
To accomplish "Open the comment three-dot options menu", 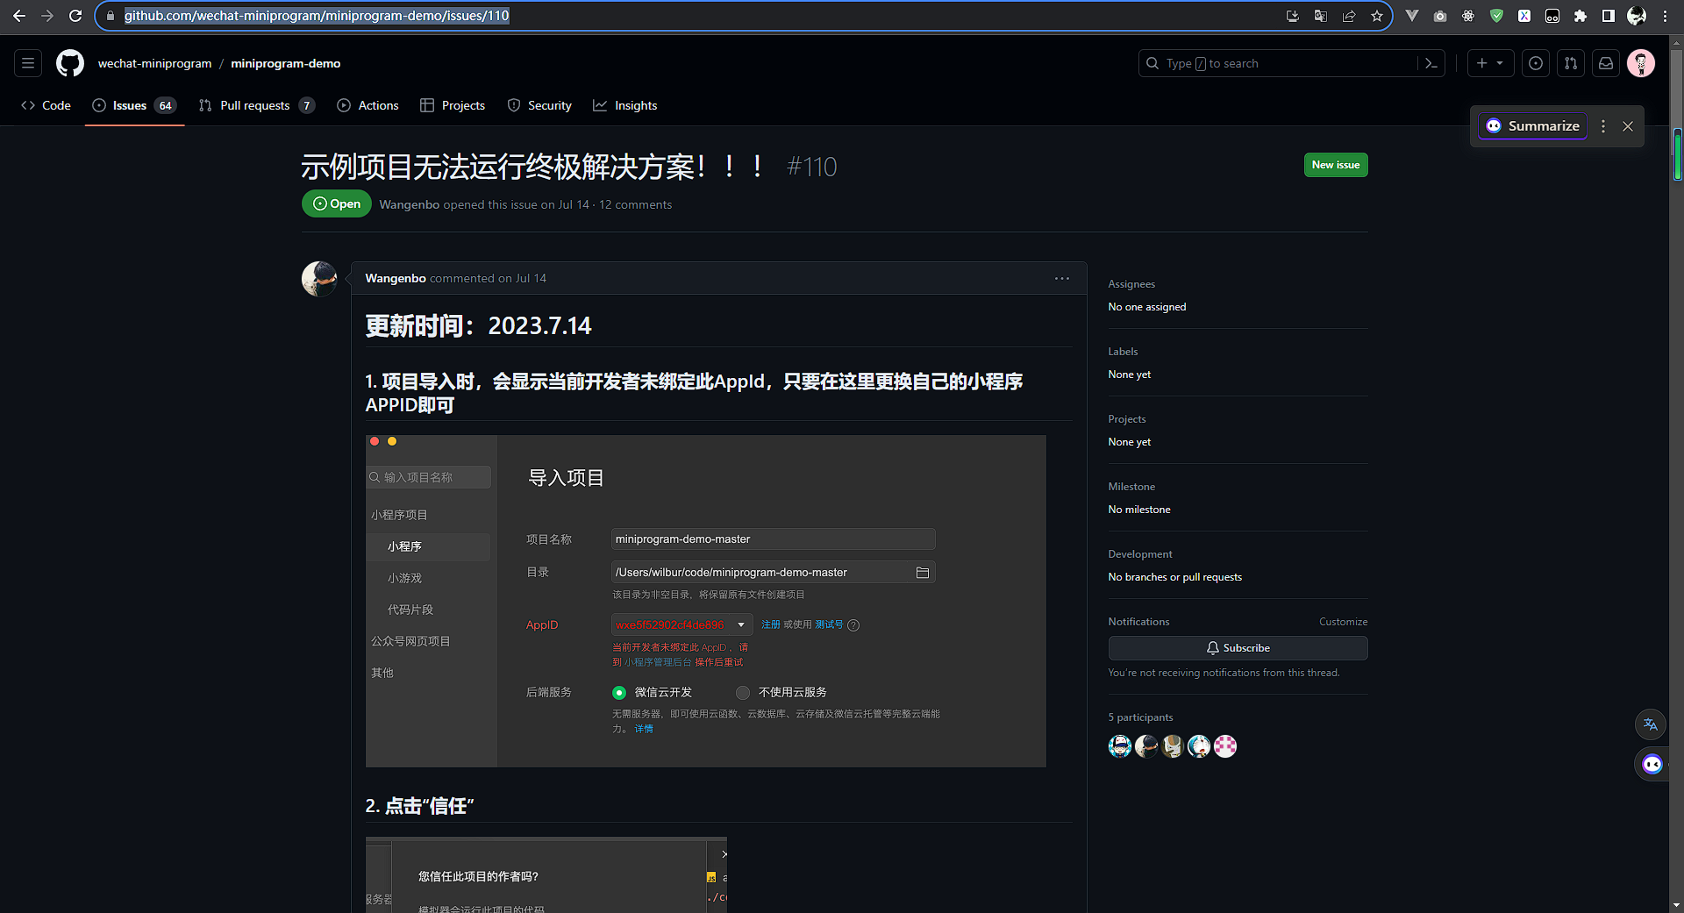I will click(1062, 278).
